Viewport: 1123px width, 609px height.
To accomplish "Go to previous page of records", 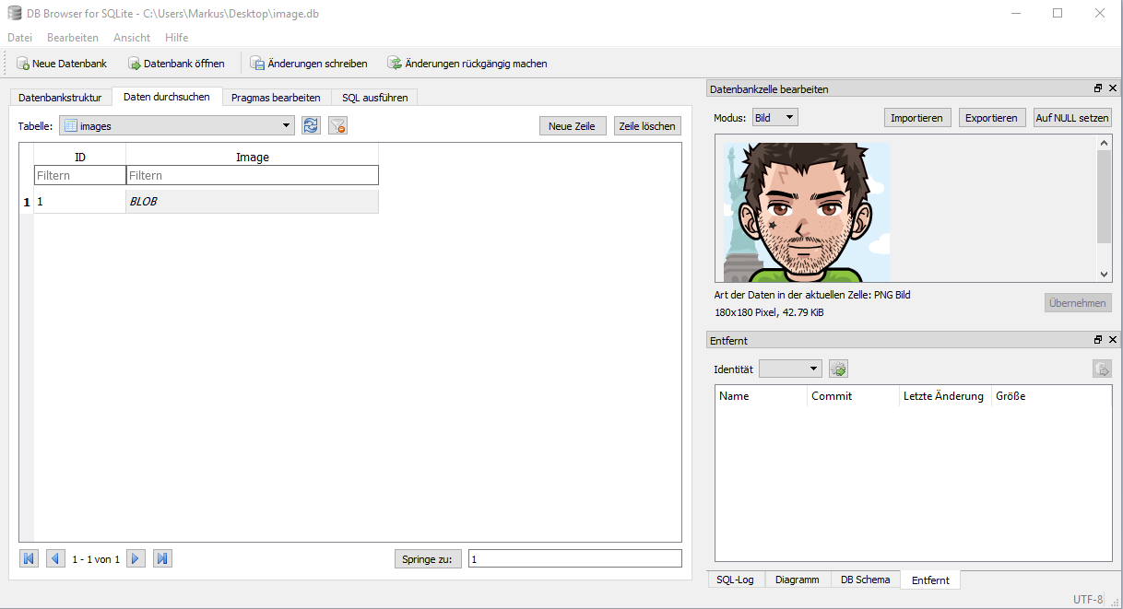I will (x=55, y=558).
